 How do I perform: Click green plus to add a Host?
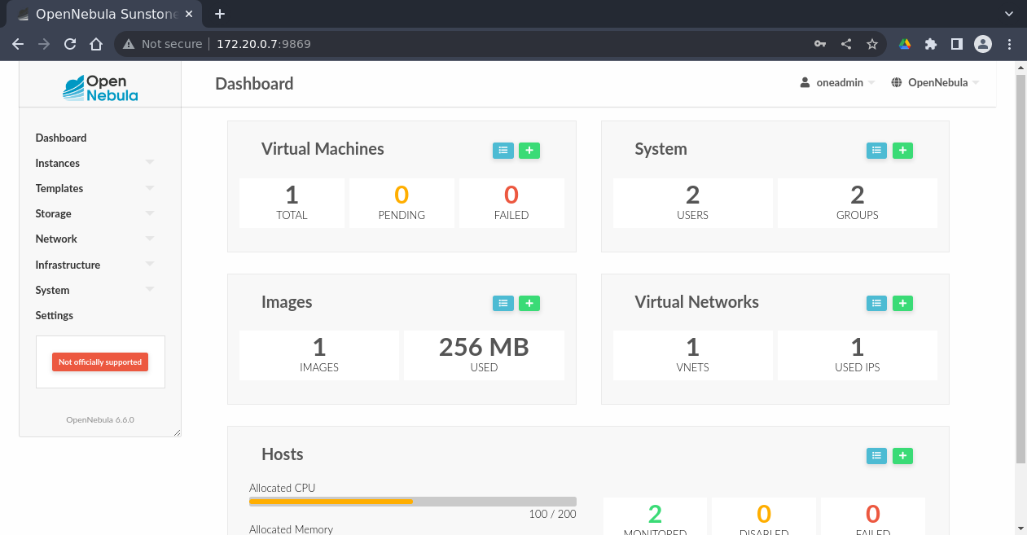point(902,456)
